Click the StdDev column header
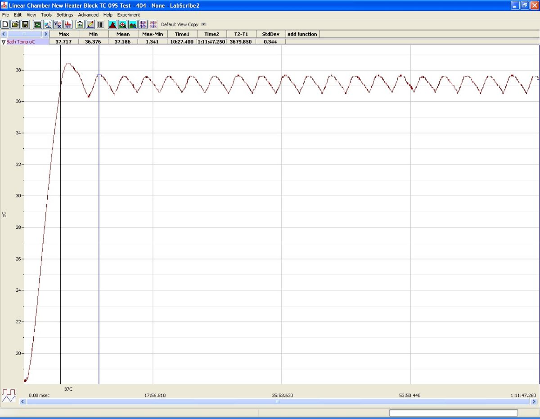The image size is (540, 419). coord(270,34)
